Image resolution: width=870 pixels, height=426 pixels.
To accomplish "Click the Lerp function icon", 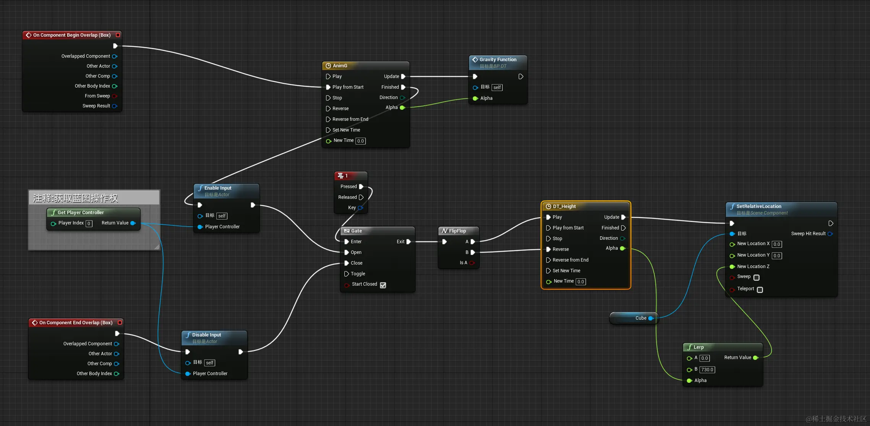I will point(690,347).
